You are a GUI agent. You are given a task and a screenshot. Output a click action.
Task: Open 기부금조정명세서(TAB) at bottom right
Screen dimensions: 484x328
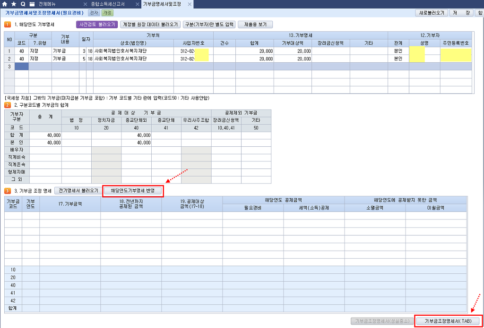coord(448,321)
